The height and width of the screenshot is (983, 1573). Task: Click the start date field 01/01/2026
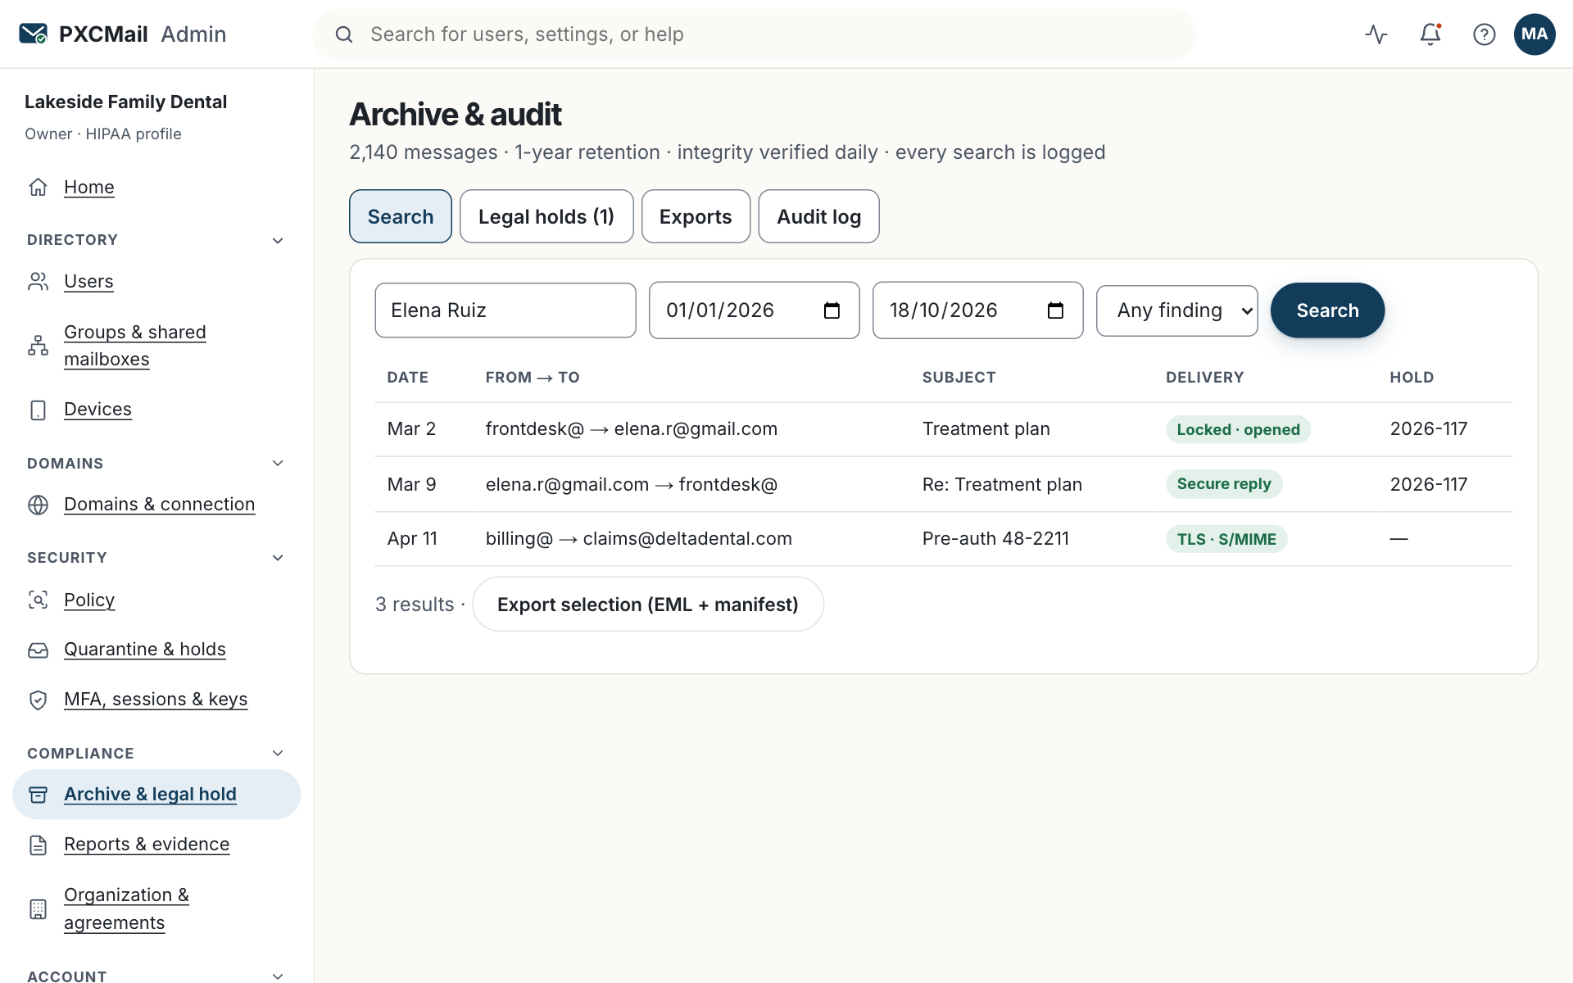pyautogui.click(x=754, y=310)
